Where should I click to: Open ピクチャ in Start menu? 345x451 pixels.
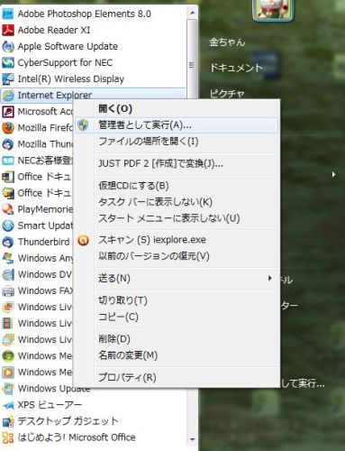point(227,94)
